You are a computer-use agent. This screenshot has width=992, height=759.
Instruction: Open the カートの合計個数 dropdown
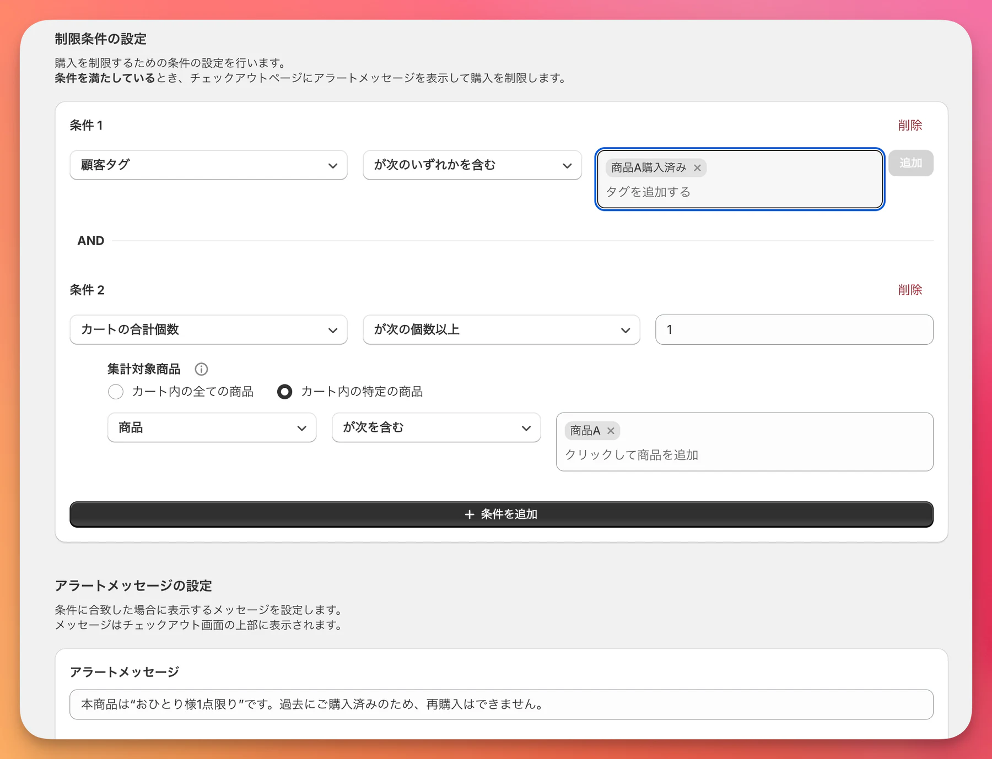[x=208, y=330]
